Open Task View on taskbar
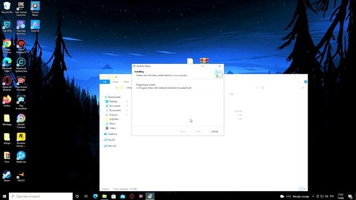 pos(86,196)
